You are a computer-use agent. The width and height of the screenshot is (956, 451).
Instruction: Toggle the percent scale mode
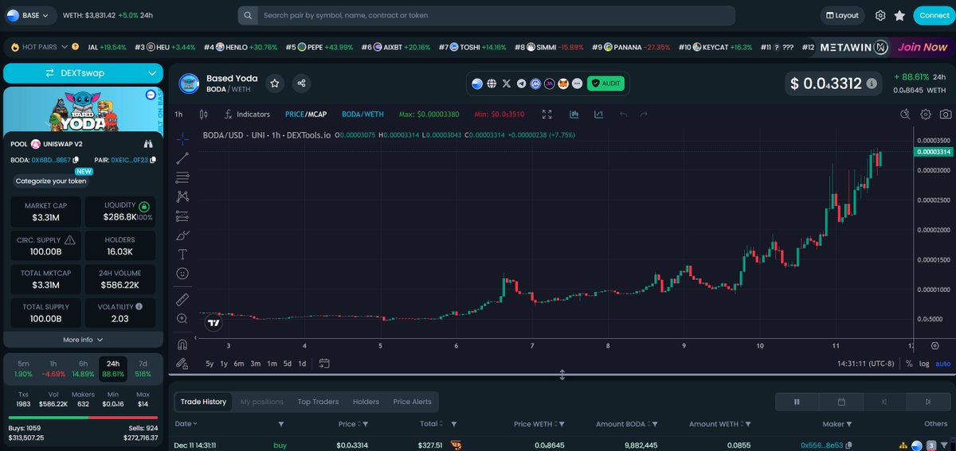coord(909,364)
